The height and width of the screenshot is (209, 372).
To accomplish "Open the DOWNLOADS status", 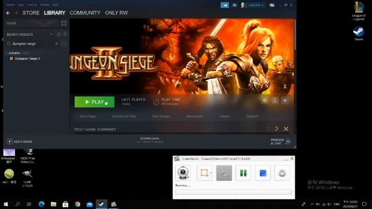I will (x=149, y=140).
